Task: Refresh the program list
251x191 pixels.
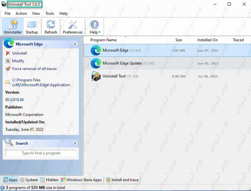Action: pyautogui.click(x=51, y=27)
